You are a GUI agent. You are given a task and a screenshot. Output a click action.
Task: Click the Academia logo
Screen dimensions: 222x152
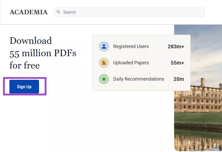(x=29, y=12)
